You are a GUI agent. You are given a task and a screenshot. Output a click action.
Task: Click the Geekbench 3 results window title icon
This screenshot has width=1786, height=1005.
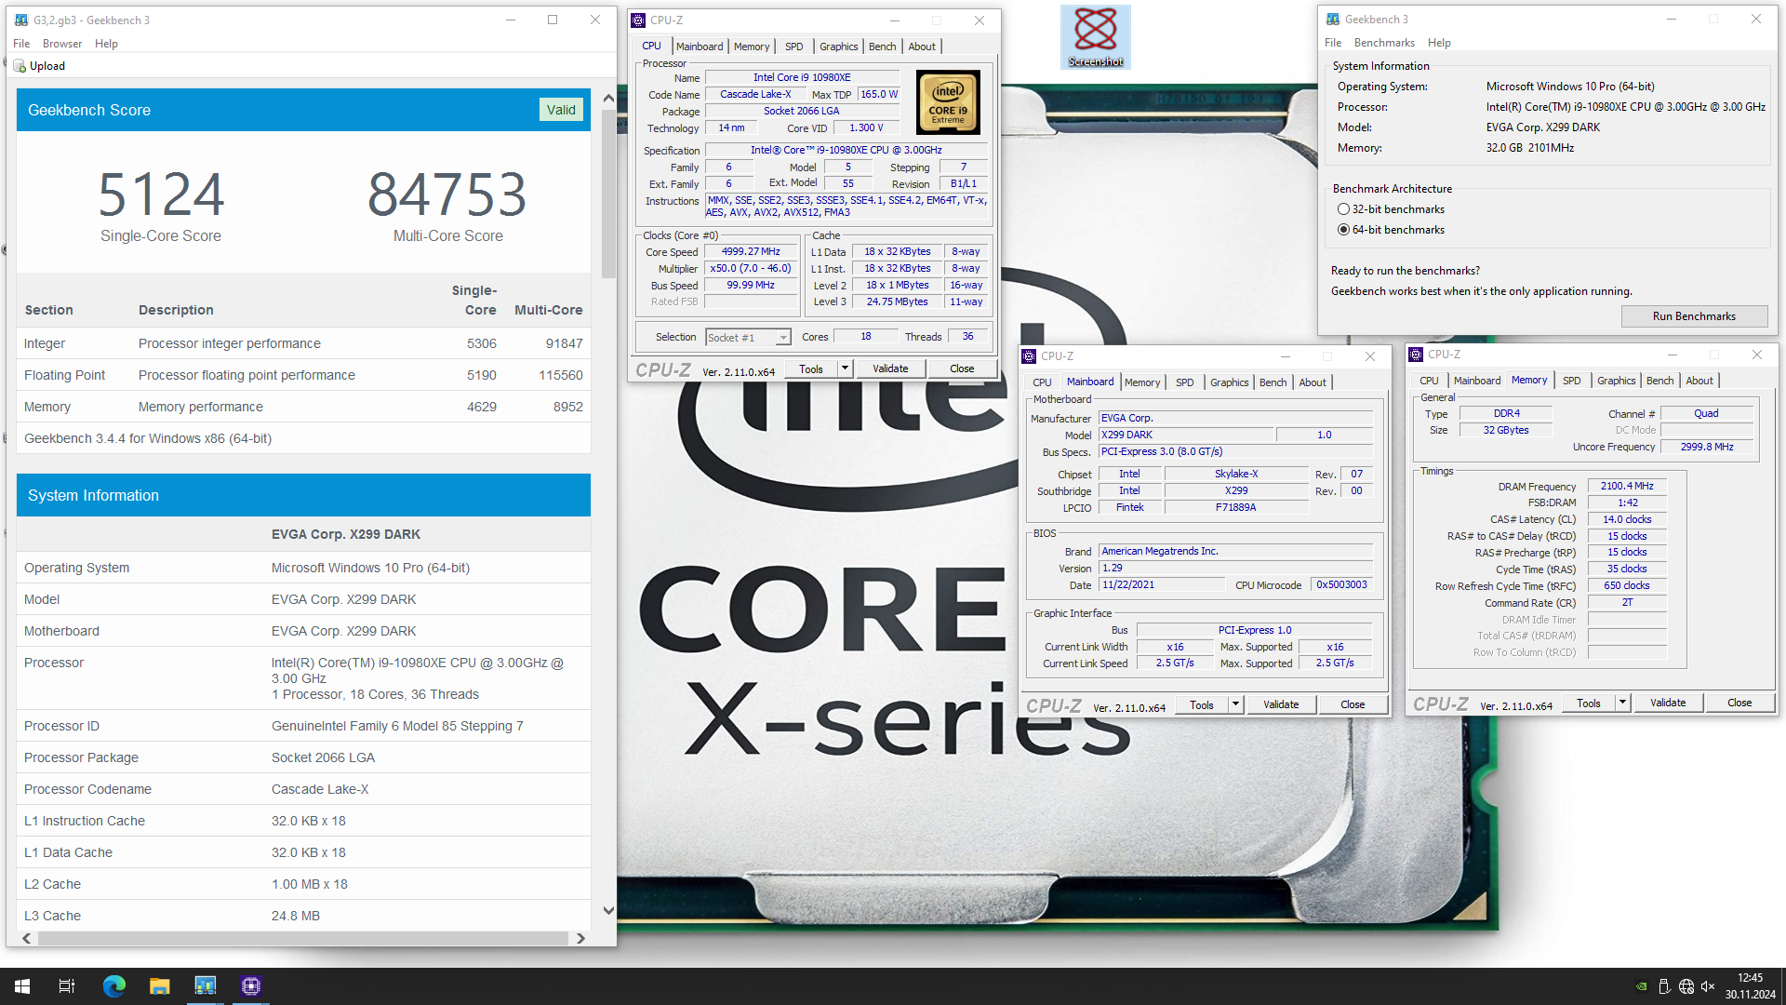(x=21, y=20)
